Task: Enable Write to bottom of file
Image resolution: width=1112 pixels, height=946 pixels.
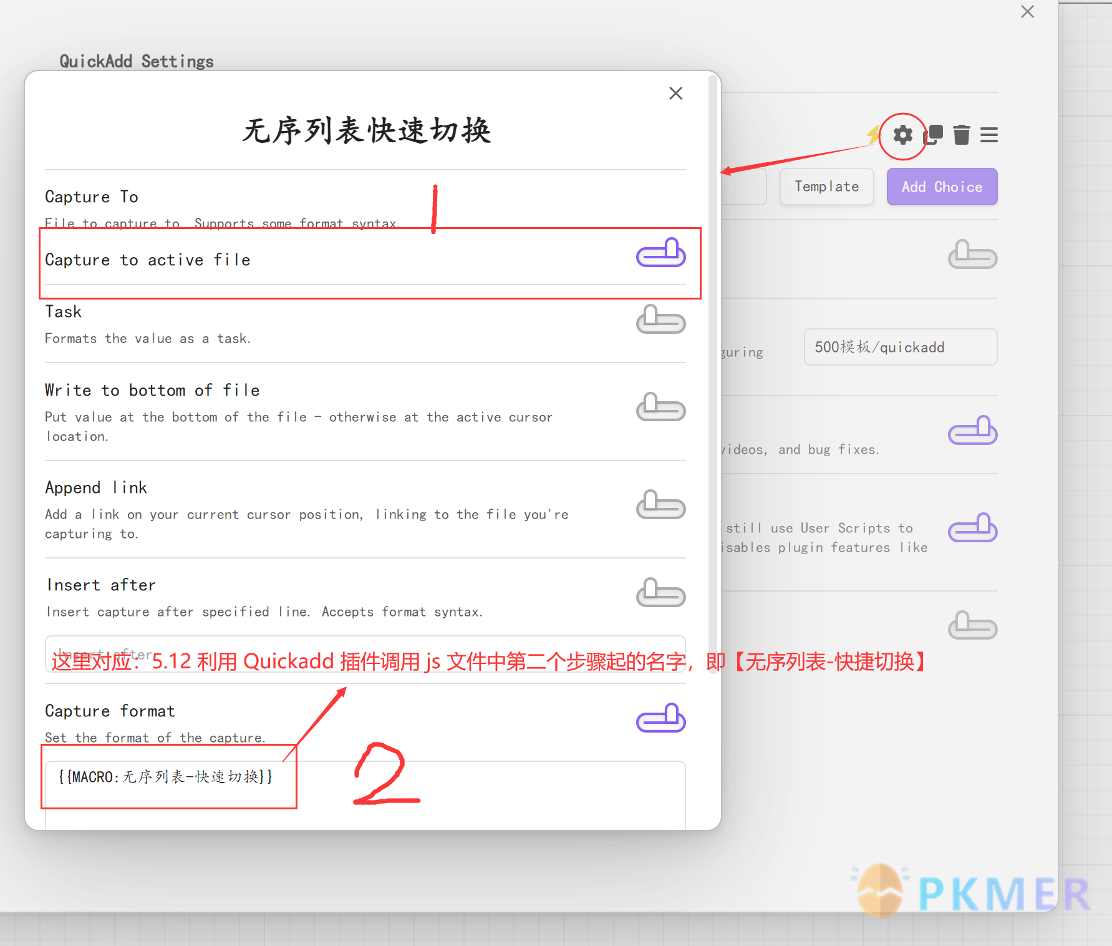Action: [x=660, y=407]
